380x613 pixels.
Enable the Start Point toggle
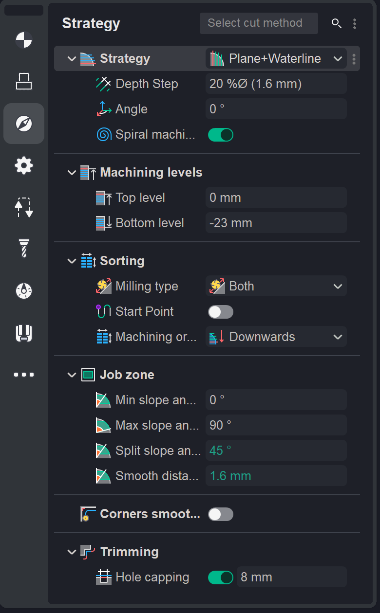pos(221,312)
